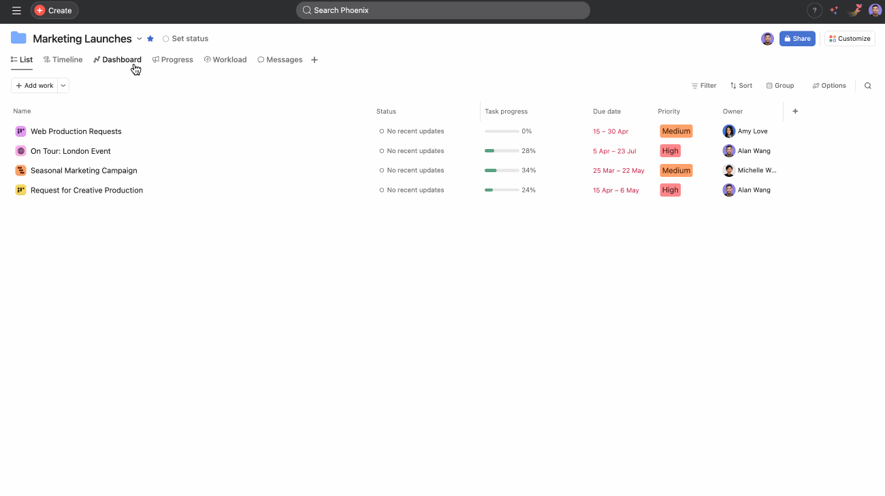Viewport: 885px width, 496px height.
Task: Click the On Tour: London Event progress bar
Action: [x=502, y=151]
